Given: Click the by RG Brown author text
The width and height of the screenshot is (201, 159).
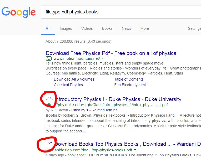Looking at the screenshot, I should 57,110.
